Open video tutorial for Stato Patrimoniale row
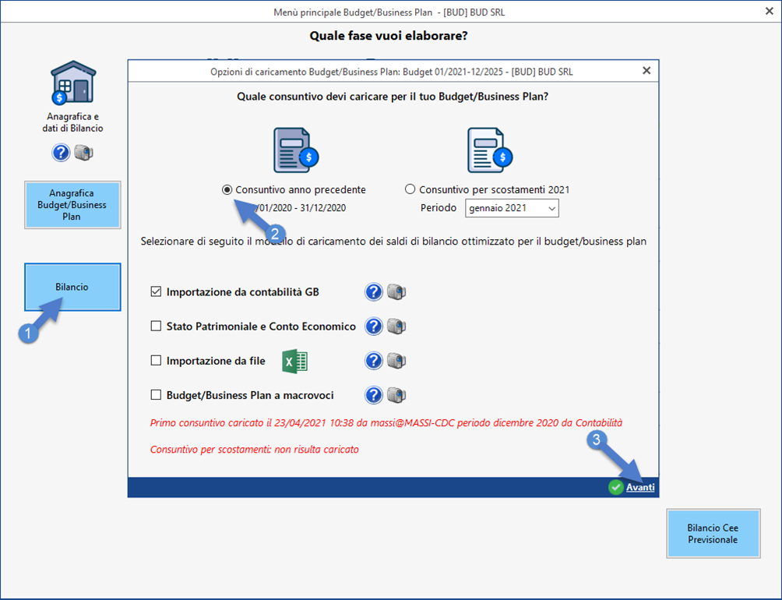This screenshot has height=600, width=782. click(396, 326)
